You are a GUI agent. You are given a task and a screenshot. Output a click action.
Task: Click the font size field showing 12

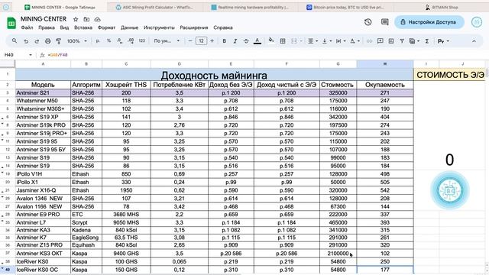(x=201, y=40)
